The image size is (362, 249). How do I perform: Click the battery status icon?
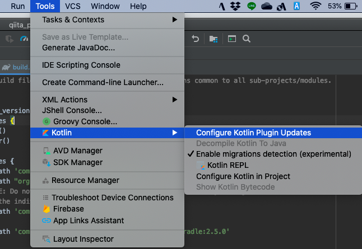(x=351, y=6)
